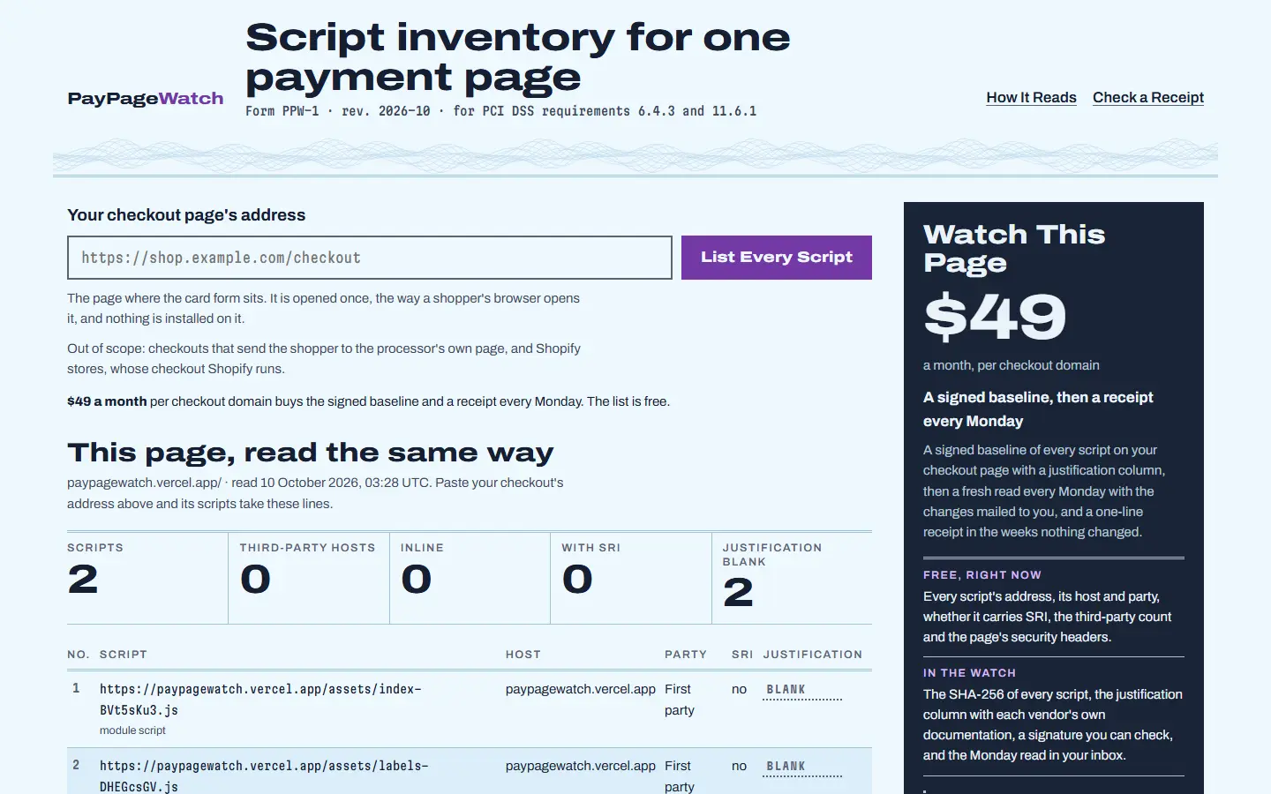This screenshot has height=794, width=1271.
Task: Click the host cell for index-BVt5sKu3.js
Action: [x=581, y=689]
